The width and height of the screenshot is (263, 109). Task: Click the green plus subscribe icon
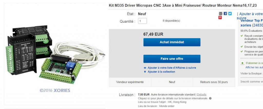[242, 63]
